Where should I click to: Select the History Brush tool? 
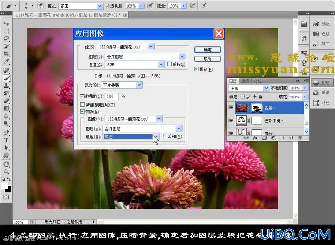(x=6, y=93)
